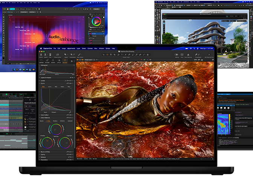The width and height of the screenshot is (253, 176).
Task: Open the File menu in Capture One
Action: 55,49
